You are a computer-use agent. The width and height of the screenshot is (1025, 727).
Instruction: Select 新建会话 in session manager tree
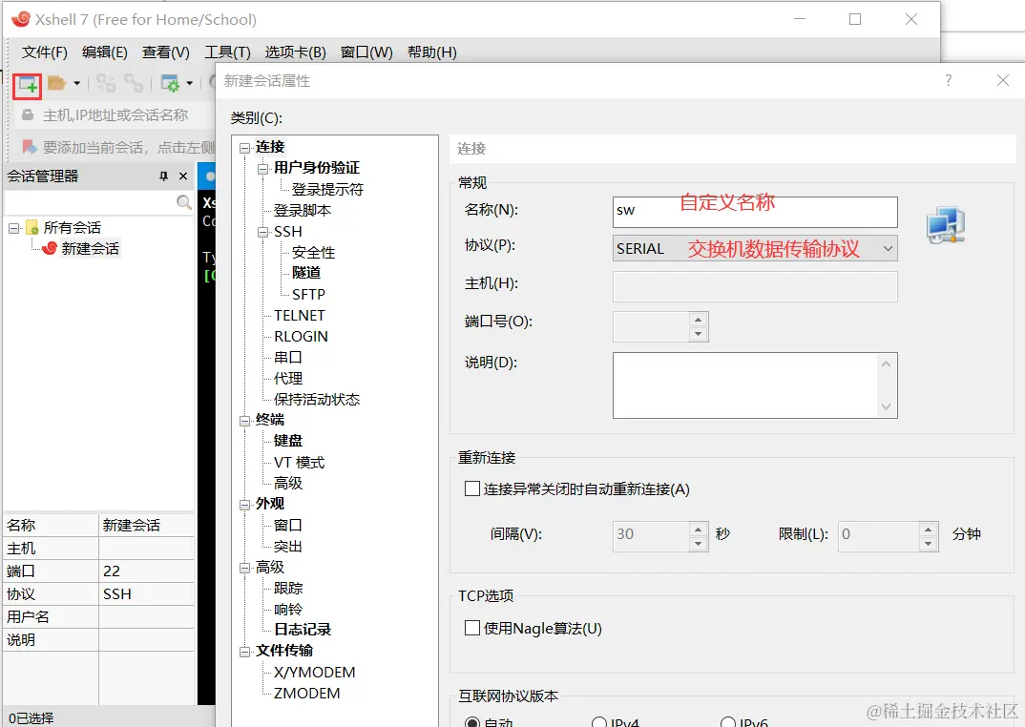pos(91,248)
